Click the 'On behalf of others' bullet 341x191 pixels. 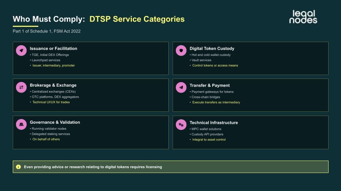(x=45, y=139)
